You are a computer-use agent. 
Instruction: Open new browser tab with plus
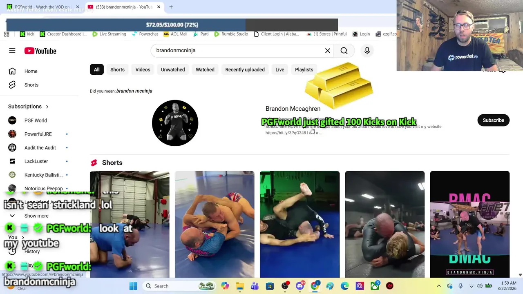click(x=171, y=7)
